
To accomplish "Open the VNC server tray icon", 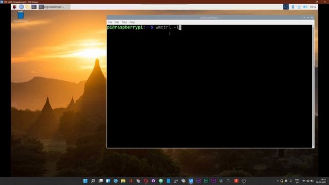I will coord(286,7).
